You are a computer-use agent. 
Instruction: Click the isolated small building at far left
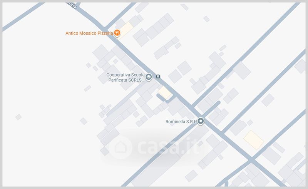(x=18, y=117)
